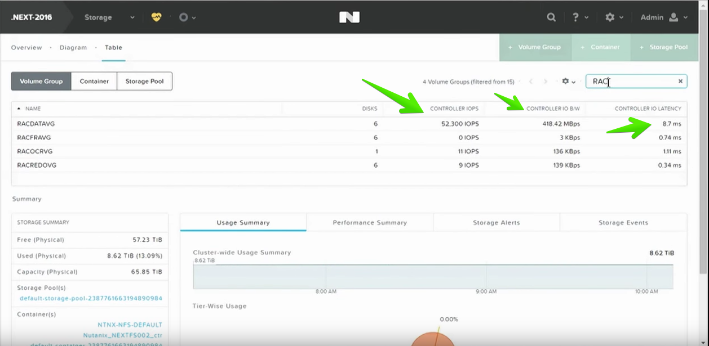709x346 pixels.
Task: Click the Used (Physical) 8.62 TiB value
Action: point(135,255)
